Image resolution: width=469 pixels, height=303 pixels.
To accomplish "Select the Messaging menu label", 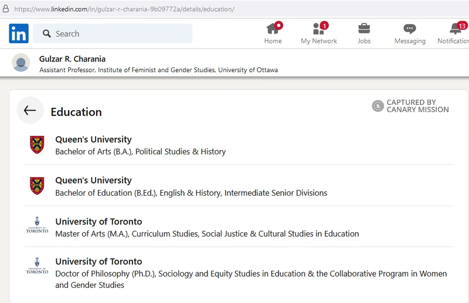I will (410, 41).
